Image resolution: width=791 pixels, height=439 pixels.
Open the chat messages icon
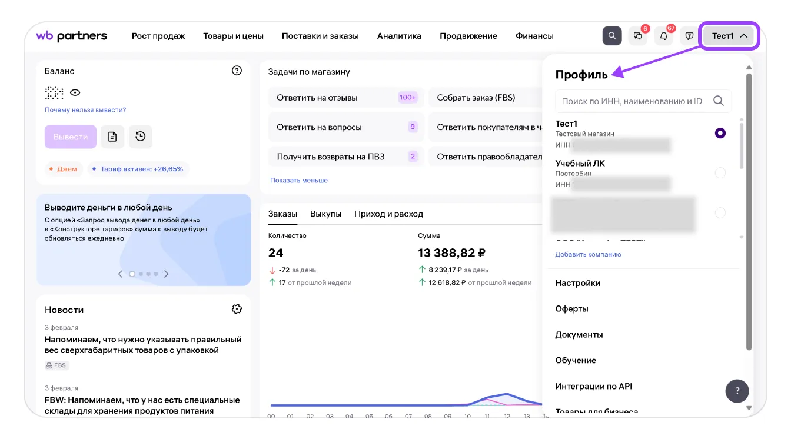(x=638, y=36)
